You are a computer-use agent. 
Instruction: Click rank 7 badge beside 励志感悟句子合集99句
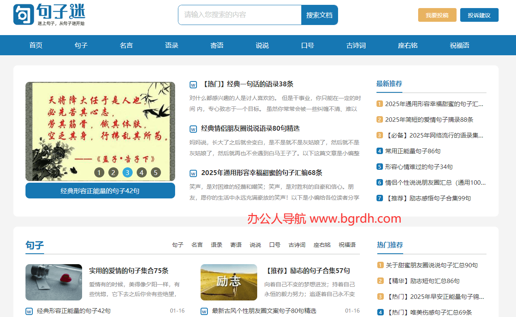click(x=379, y=198)
